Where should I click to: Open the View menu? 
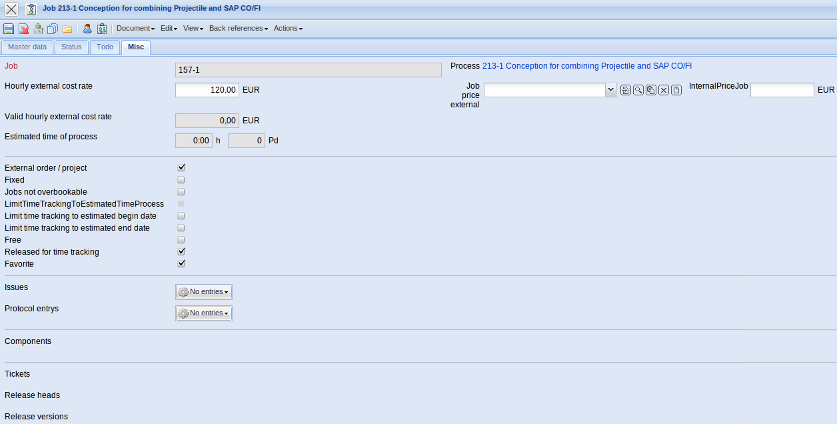pos(193,29)
